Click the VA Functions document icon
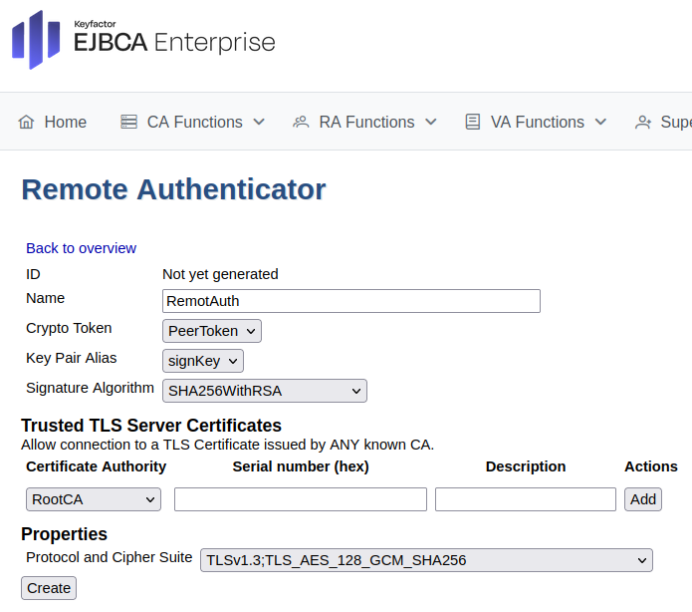The height and width of the screenshot is (612, 692). [473, 122]
